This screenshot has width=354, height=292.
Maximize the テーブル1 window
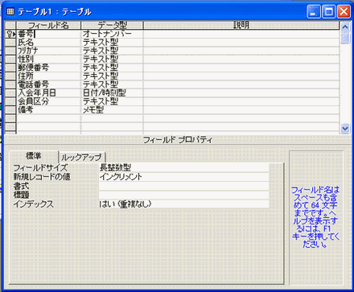tap(328, 12)
